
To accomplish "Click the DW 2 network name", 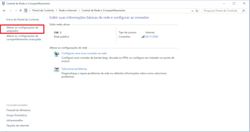I will (58, 33).
